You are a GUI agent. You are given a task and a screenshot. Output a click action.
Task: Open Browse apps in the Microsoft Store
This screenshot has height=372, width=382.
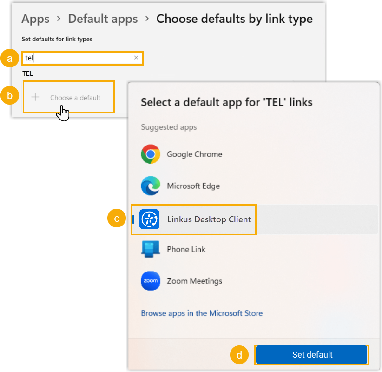(202, 313)
